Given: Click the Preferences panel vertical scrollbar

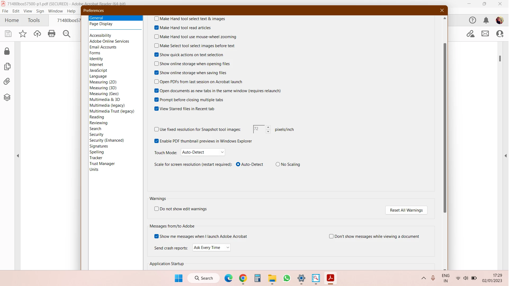Looking at the screenshot, I should 445,127.
